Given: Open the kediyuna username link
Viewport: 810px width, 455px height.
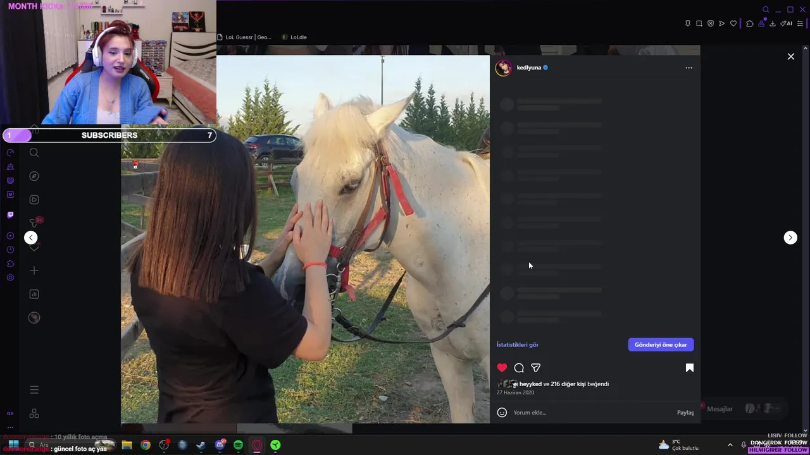Looking at the screenshot, I should click(529, 68).
